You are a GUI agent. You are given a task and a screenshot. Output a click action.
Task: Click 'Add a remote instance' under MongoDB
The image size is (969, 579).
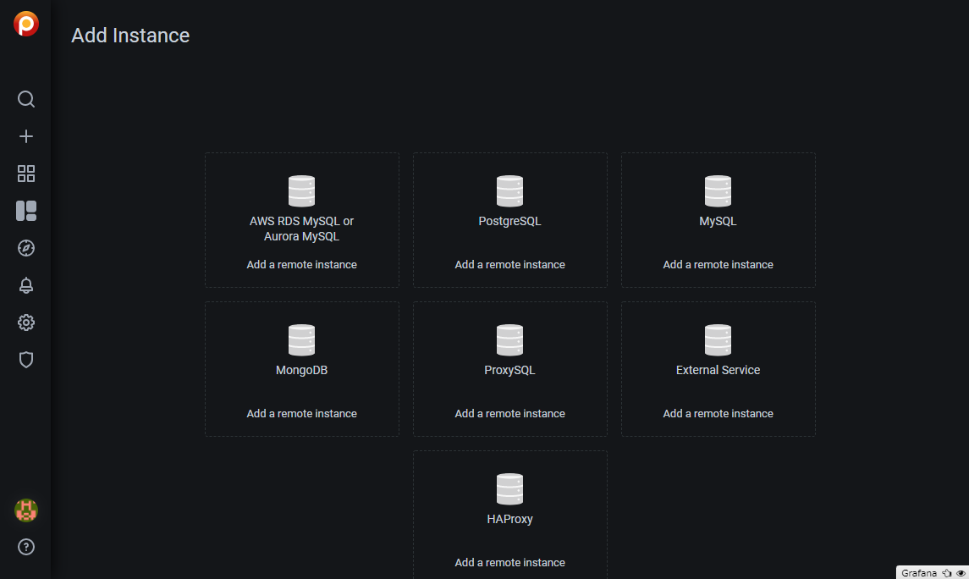click(x=301, y=413)
